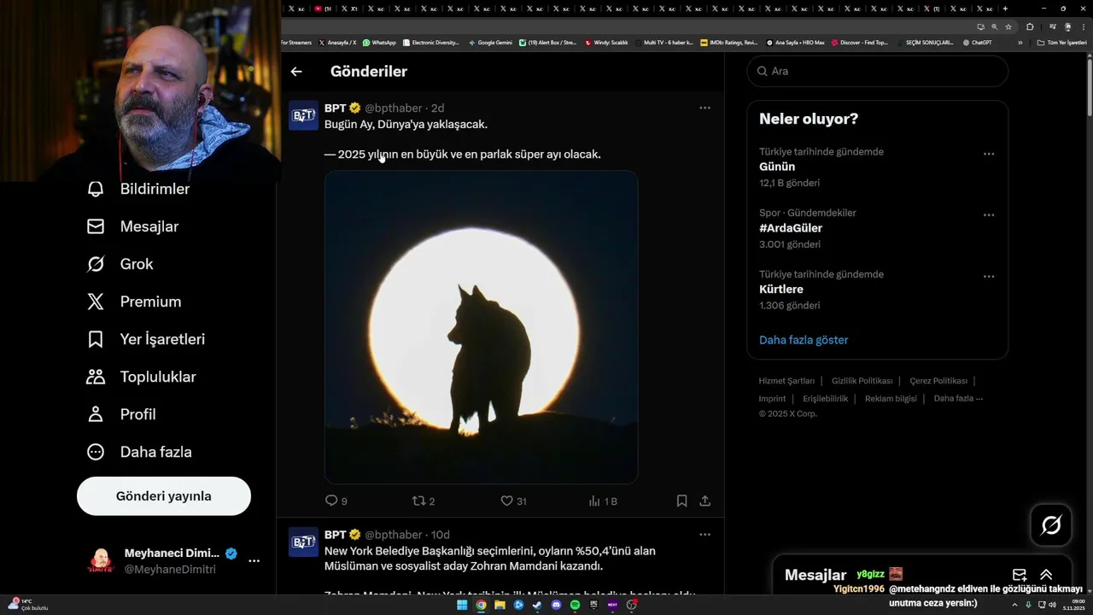
Task: Open Çerez Politikası footer link
Action: click(938, 381)
